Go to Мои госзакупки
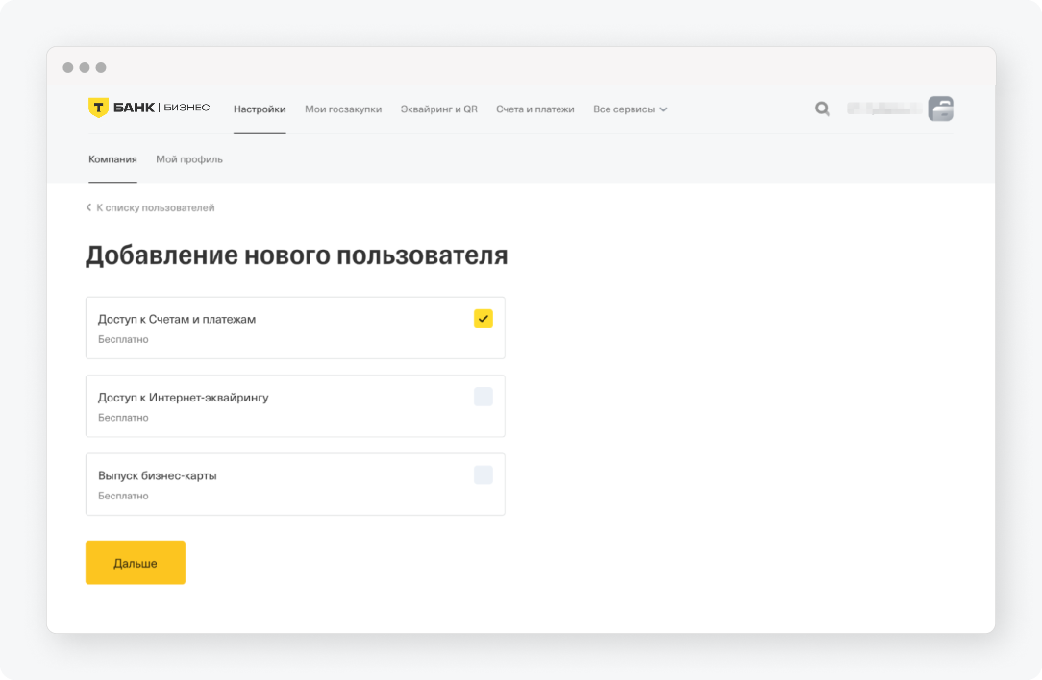 343,109
